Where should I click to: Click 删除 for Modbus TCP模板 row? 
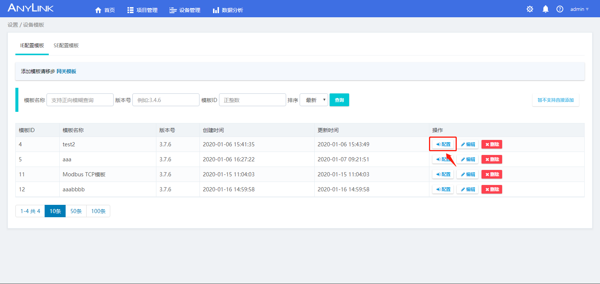coord(492,174)
